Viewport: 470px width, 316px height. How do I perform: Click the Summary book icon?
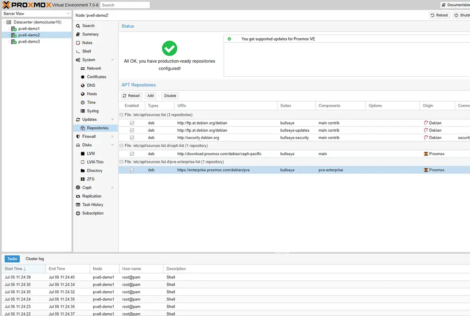(x=78, y=34)
